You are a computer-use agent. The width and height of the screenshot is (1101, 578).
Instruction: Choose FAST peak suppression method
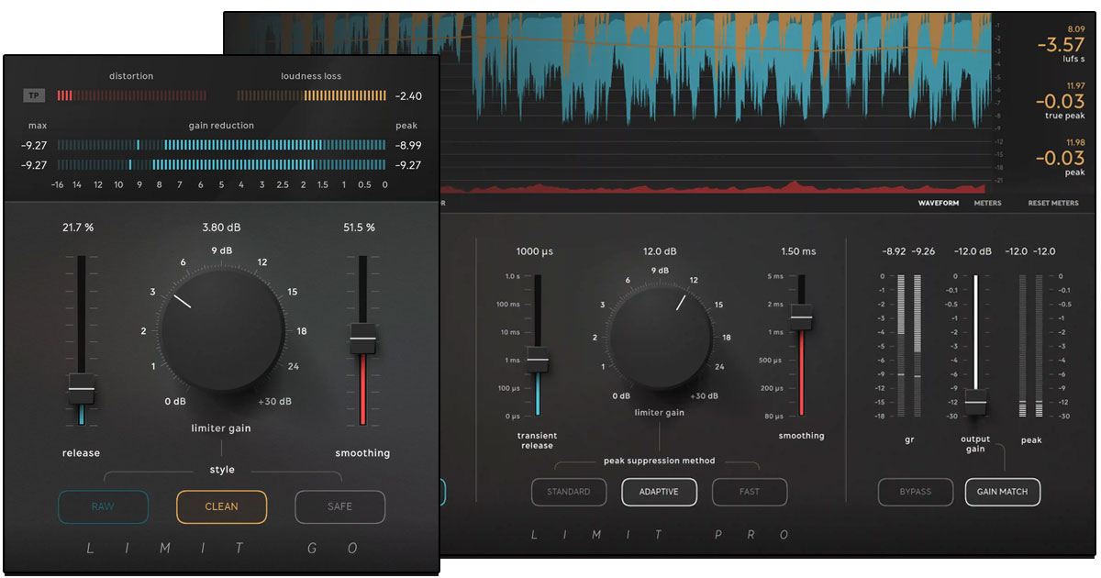coord(750,492)
